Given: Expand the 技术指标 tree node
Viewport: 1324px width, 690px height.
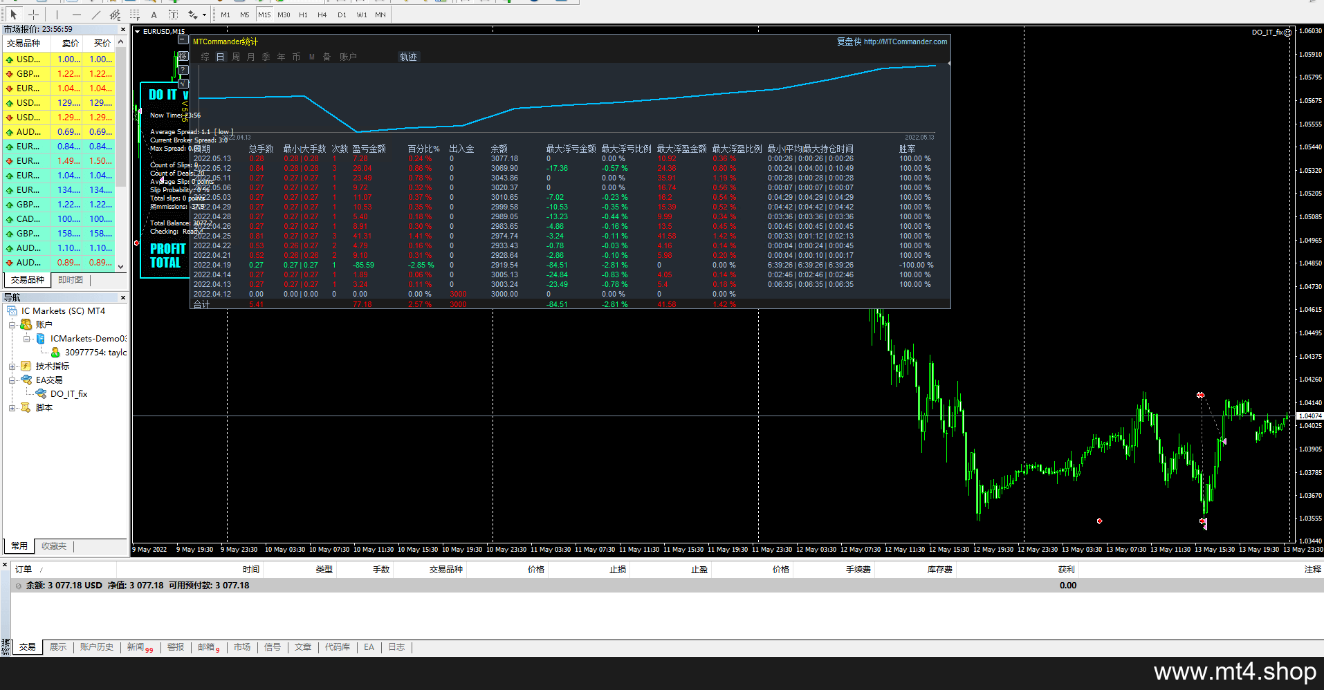Looking at the screenshot, I should tap(12, 366).
